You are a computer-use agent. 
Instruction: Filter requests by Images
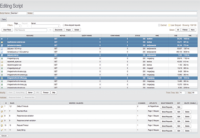tap(68, 30)
